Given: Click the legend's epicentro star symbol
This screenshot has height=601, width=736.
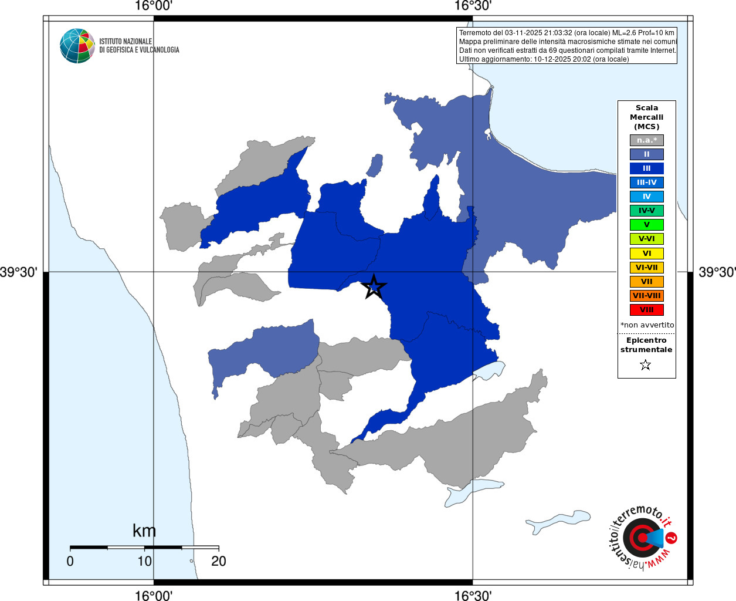Looking at the screenshot, I should (x=646, y=365).
